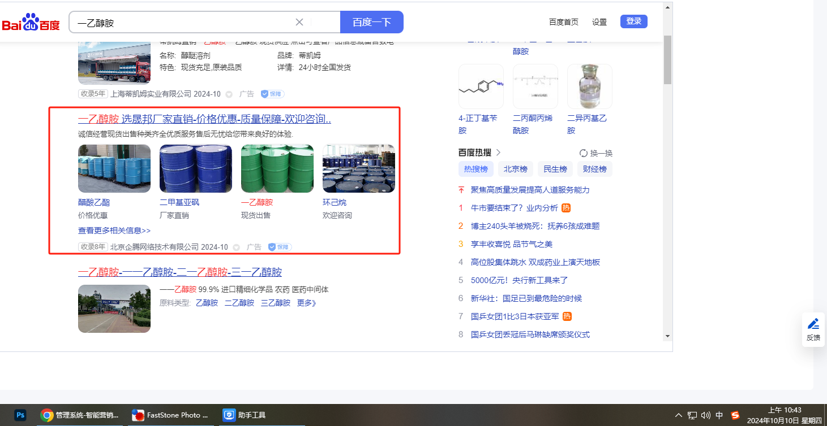Open the ad titled 一乙醇胺 选晟邦厂家直销
This screenshot has height=426, width=827.
click(204, 119)
